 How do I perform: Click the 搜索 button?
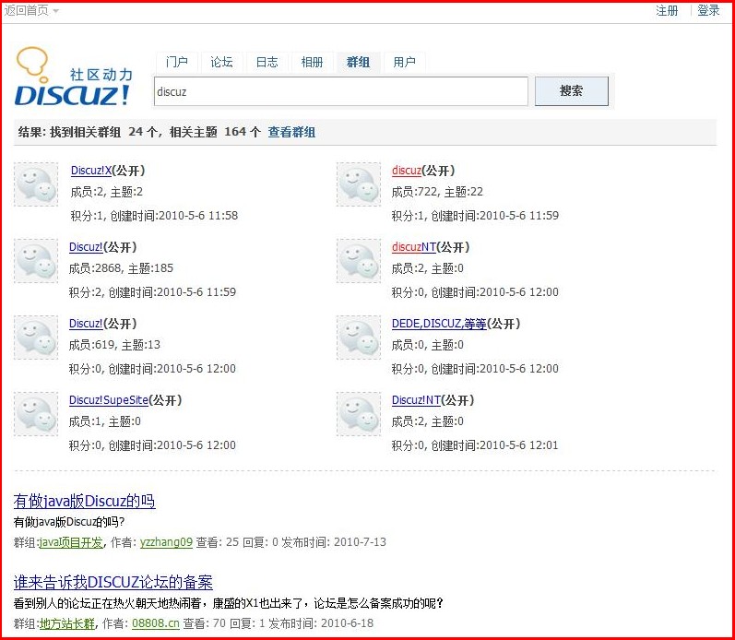(572, 91)
